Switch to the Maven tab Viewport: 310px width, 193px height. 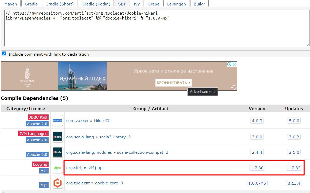(x=11, y=4)
